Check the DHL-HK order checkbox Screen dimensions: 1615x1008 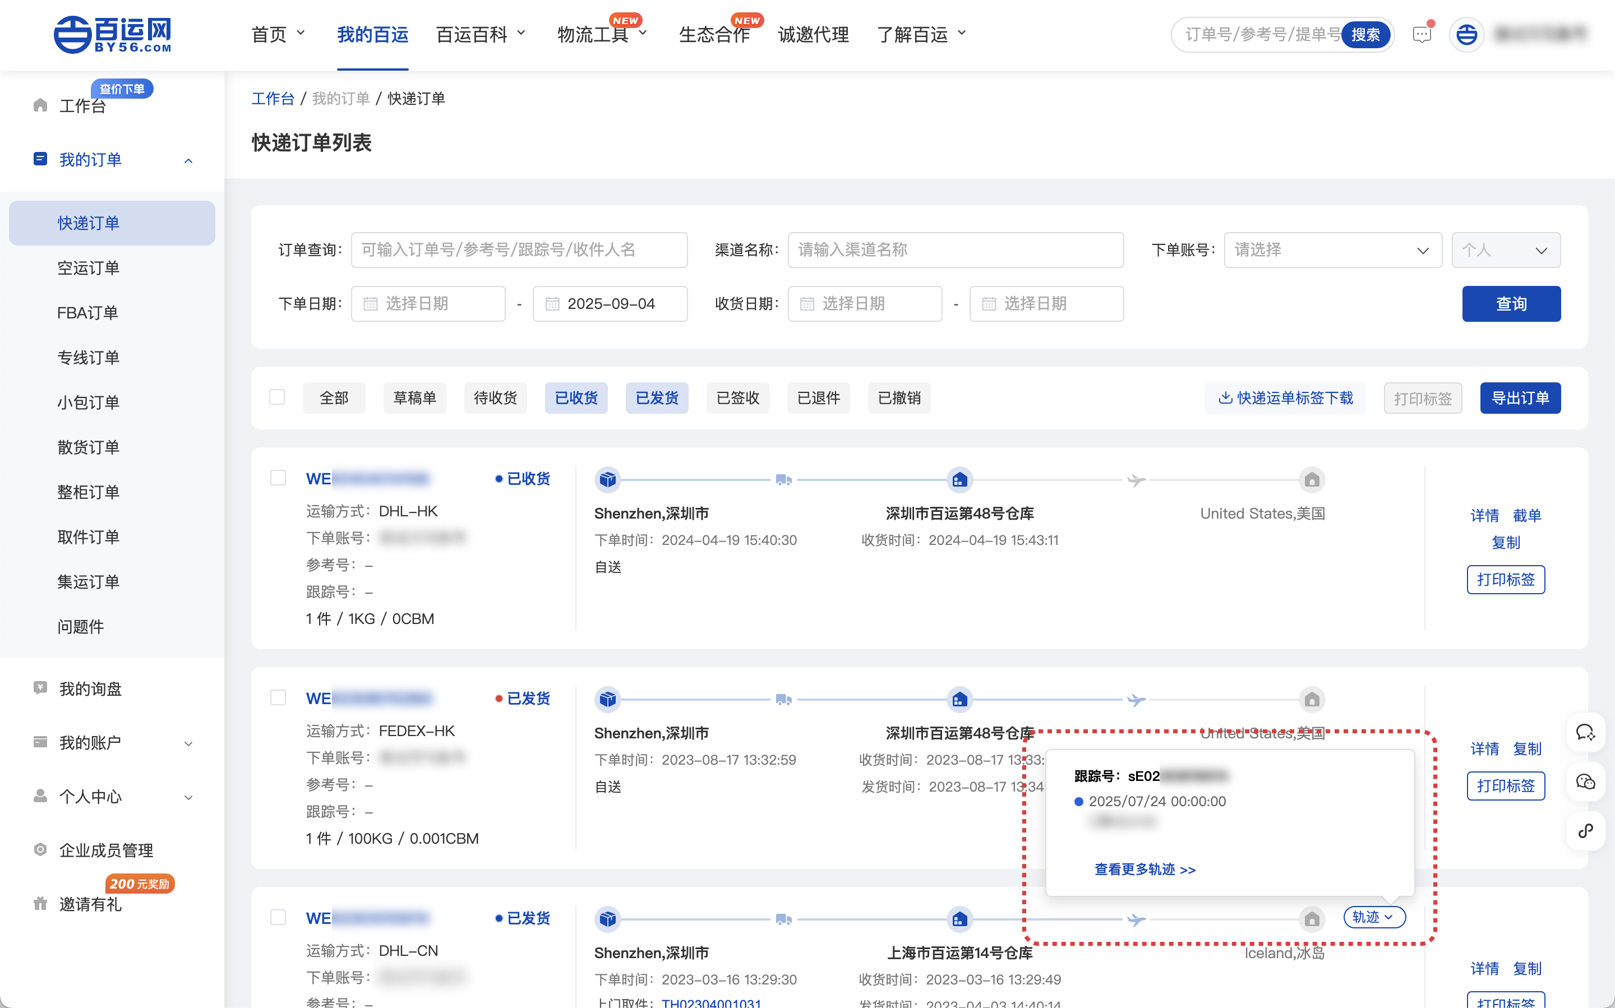tap(278, 478)
